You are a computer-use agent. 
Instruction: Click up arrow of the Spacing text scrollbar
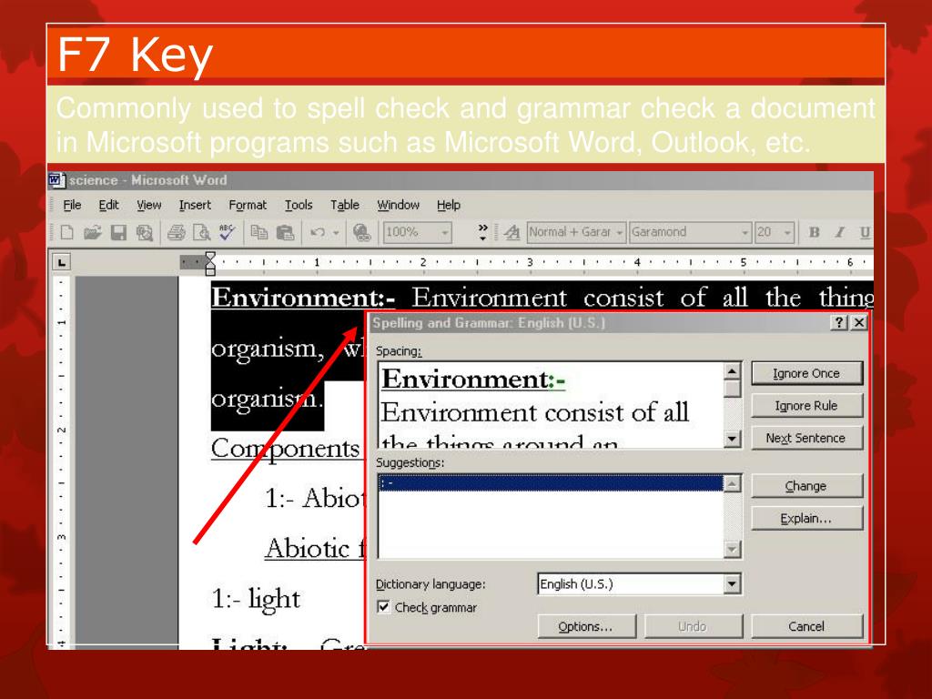pyautogui.click(x=733, y=371)
